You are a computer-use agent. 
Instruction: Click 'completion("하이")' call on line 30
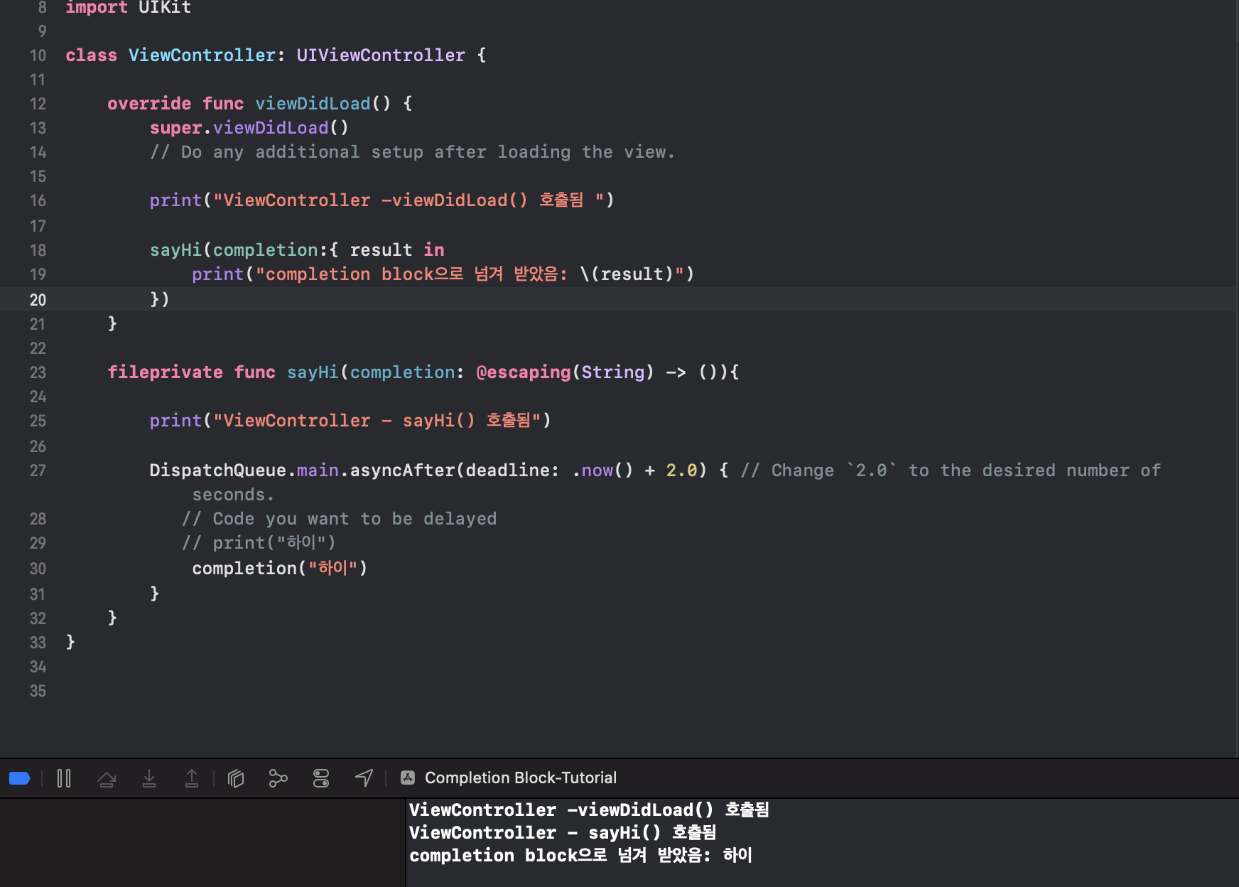280,569
